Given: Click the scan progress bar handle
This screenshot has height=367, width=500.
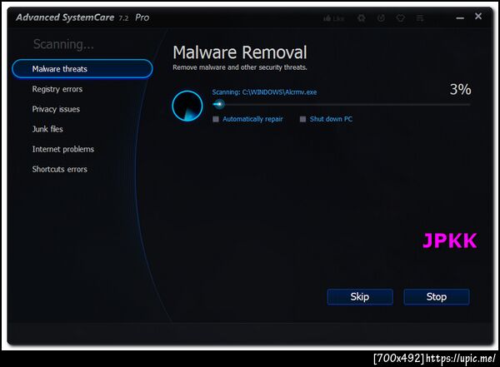Looking at the screenshot, I should click(x=219, y=104).
